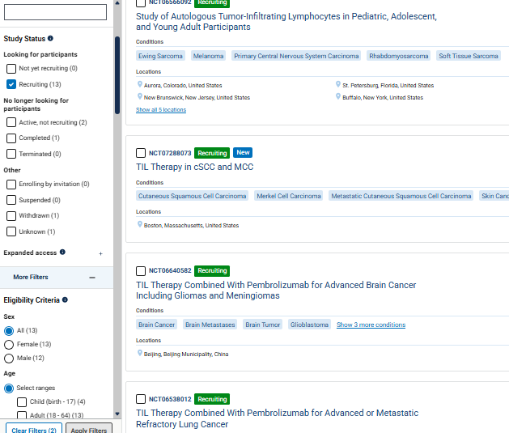
Task: Check Active, not recruiting filter
Action: point(11,122)
